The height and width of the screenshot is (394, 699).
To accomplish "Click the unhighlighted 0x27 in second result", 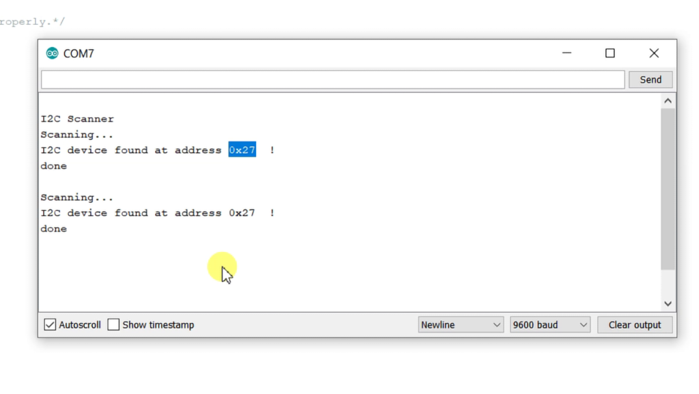I will tap(242, 213).
